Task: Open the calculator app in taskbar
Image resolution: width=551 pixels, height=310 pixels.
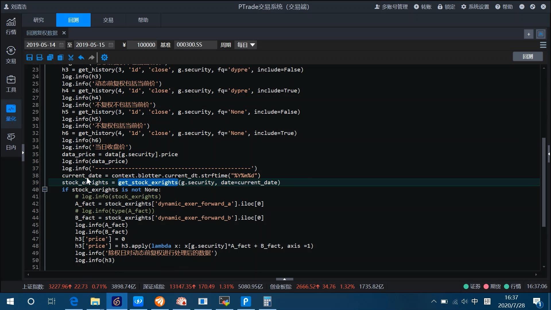Action: (267, 301)
